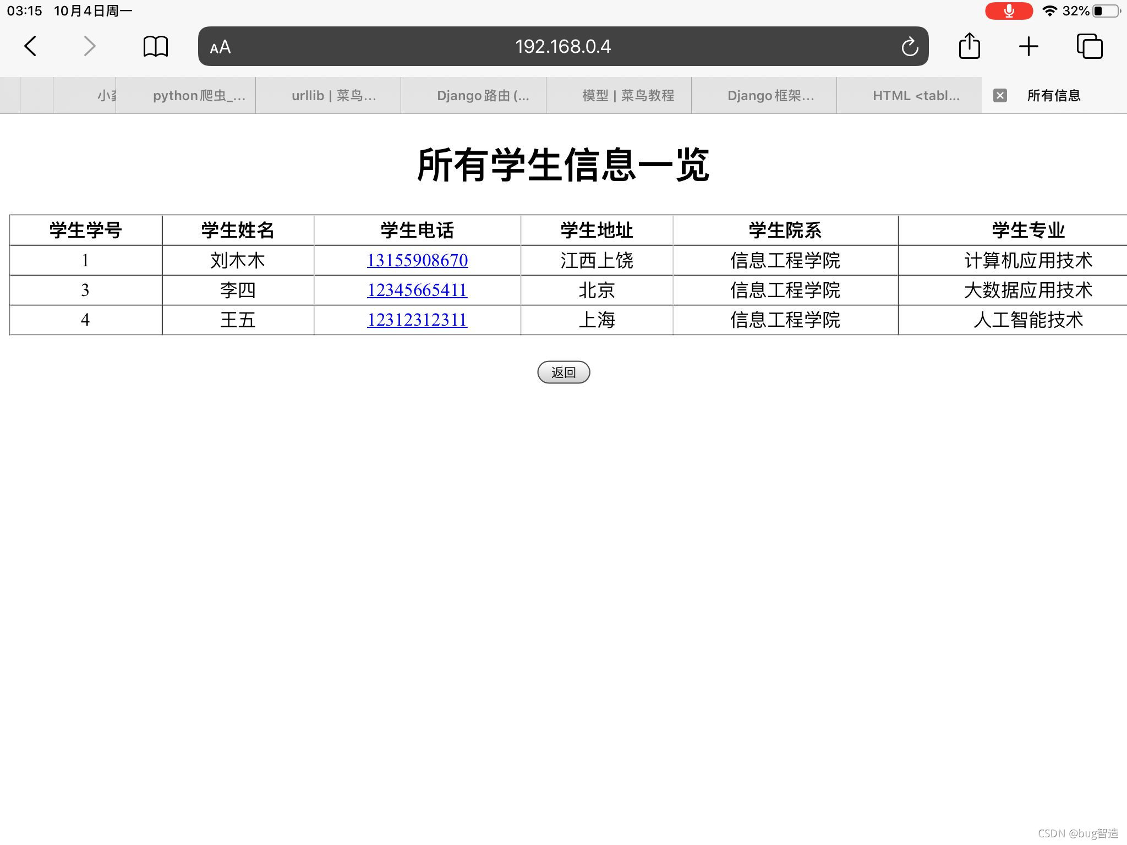1127x845 pixels.
Task: Open the bookmarks book icon
Action: coord(155,46)
